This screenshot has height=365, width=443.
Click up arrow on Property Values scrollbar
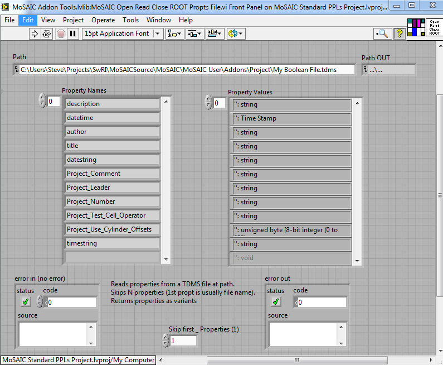coord(357,104)
